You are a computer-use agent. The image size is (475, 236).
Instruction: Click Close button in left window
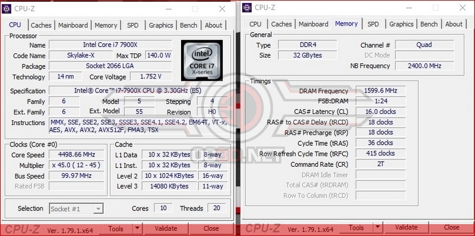pyautogui.click(x=211, y=229)
